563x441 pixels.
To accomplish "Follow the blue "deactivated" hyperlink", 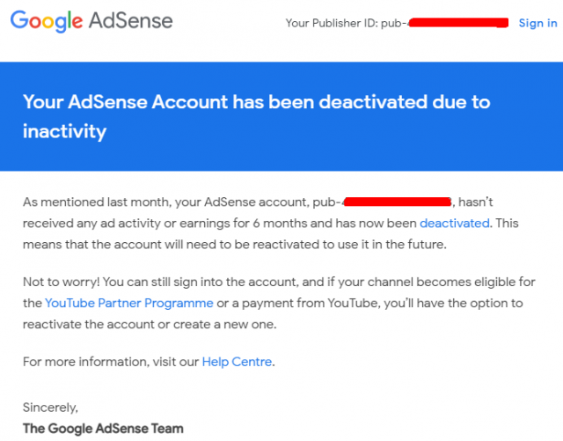I will [455, 224].
